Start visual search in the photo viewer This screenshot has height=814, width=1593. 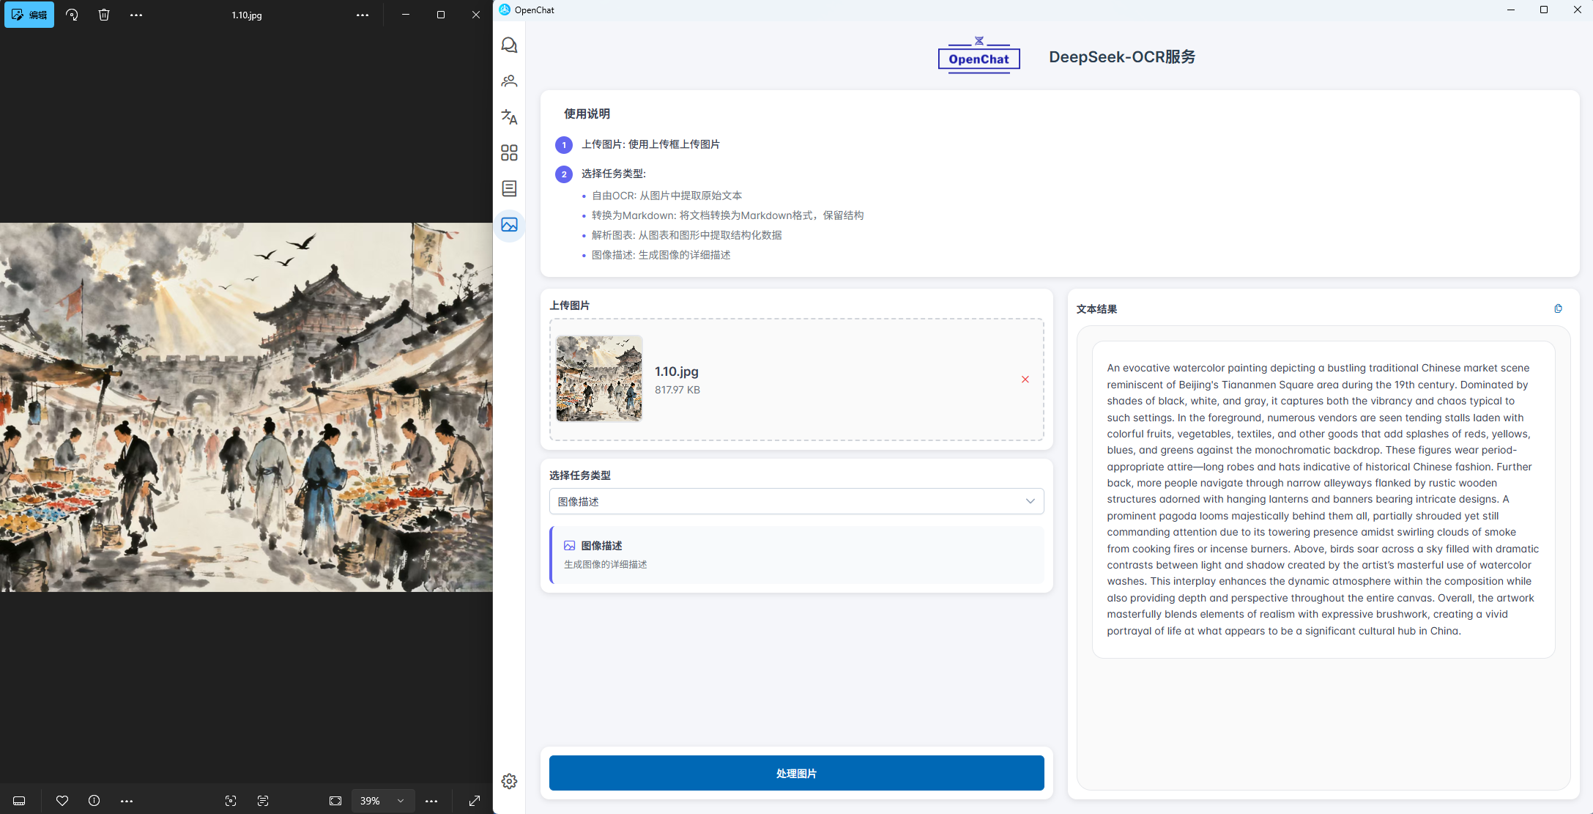(x=231, y=801)
